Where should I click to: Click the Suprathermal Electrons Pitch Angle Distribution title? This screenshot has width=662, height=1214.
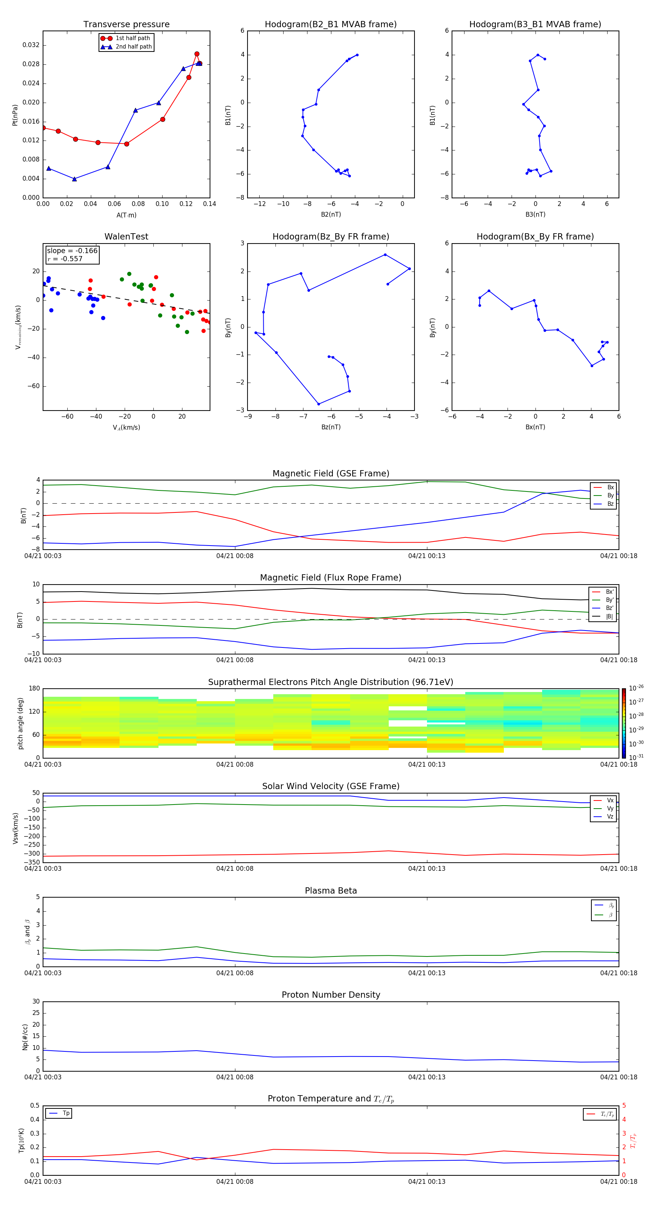point(331,682)
